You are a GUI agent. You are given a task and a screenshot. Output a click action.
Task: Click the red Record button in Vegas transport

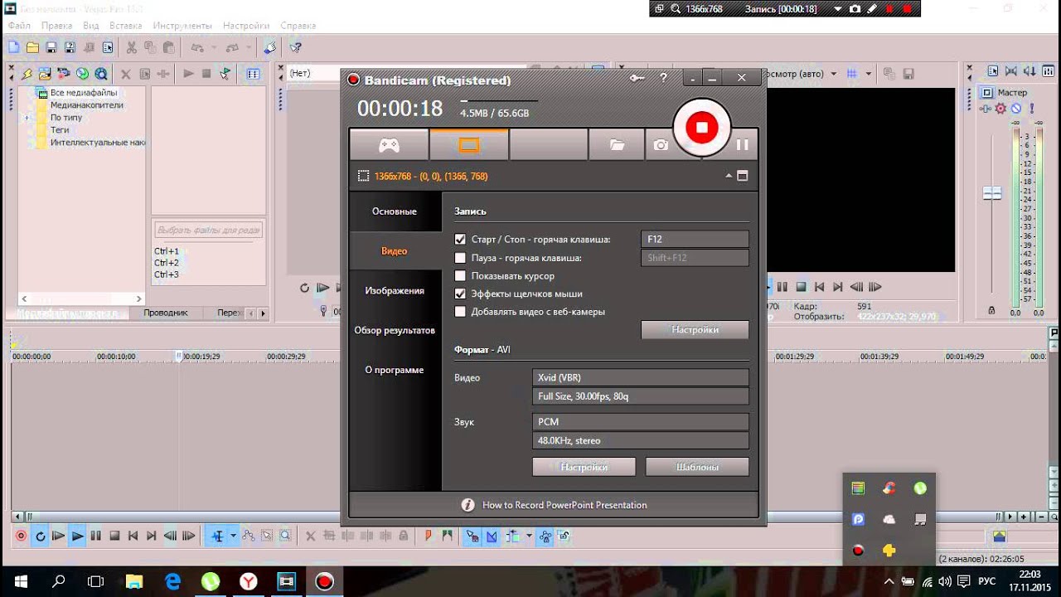22,536
